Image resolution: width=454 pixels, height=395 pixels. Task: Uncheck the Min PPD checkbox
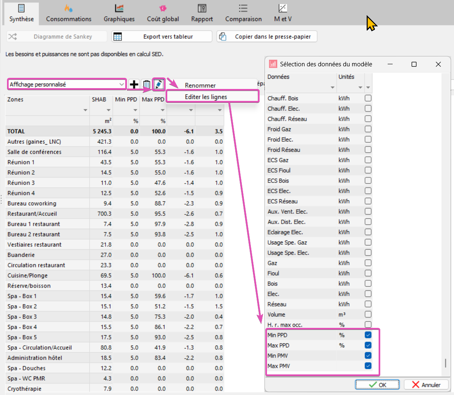point(368,335)
